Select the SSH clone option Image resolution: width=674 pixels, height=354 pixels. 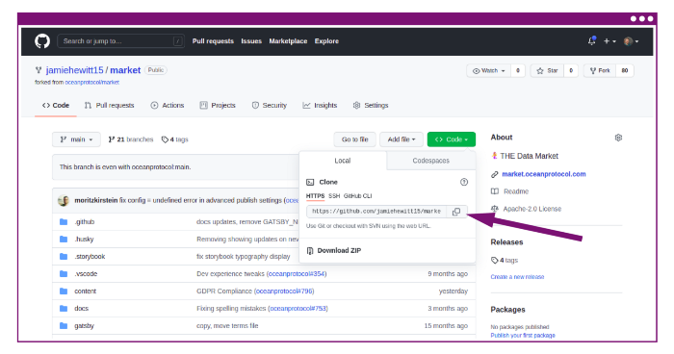334,196
